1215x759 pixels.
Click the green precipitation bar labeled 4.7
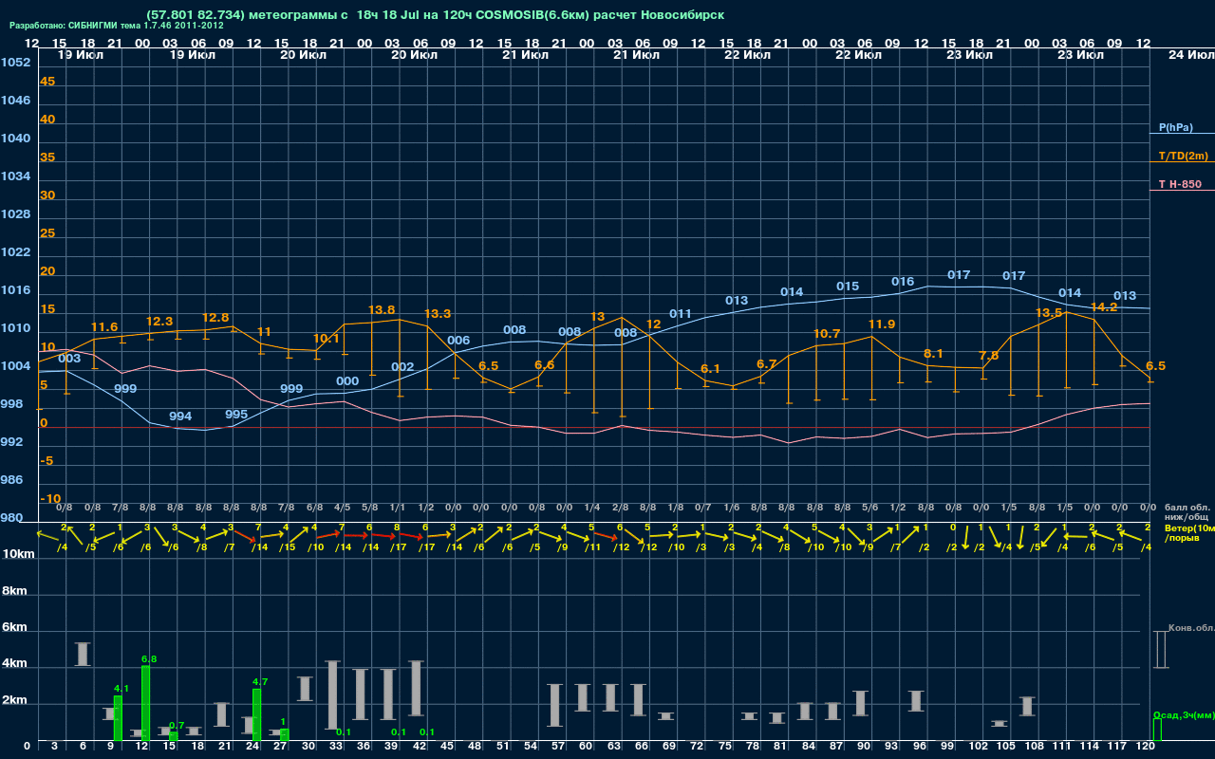(x=256, y=715)
